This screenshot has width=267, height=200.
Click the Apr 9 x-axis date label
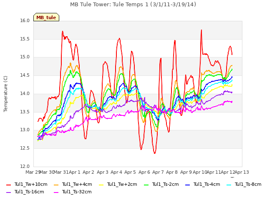(186, 172)
